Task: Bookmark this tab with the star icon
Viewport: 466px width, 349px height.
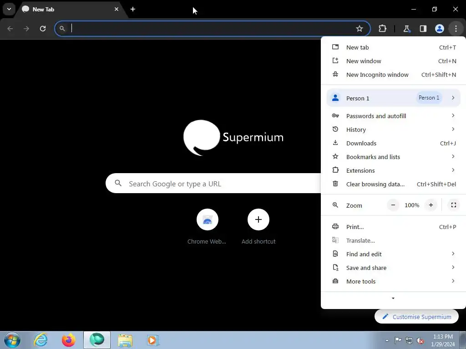Action: coord(360,29)
